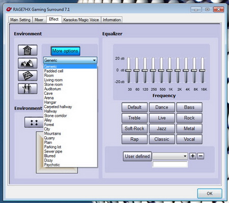
Task: Select Plain environment
Action: point(70,142)
